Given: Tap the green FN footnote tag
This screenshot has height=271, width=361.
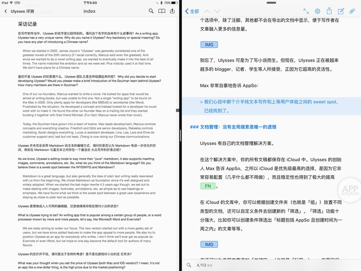Looking at the screenshot, I should [x=208, y=186].
